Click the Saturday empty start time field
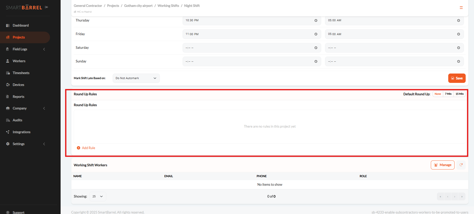474x214 pixels. (252, 48)
